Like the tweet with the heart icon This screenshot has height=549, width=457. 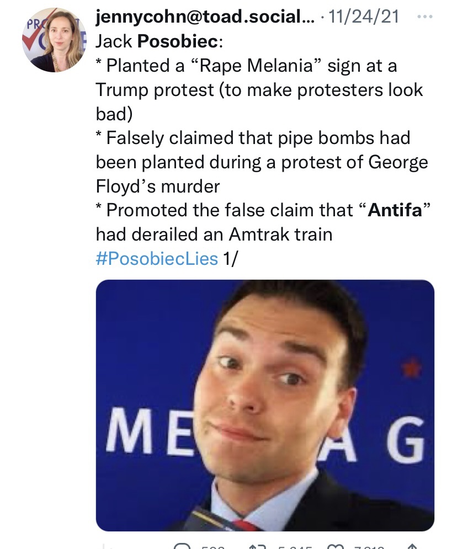pos(334,546)
